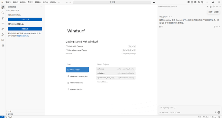Open the account profile icon in title bar

point(202,2)
